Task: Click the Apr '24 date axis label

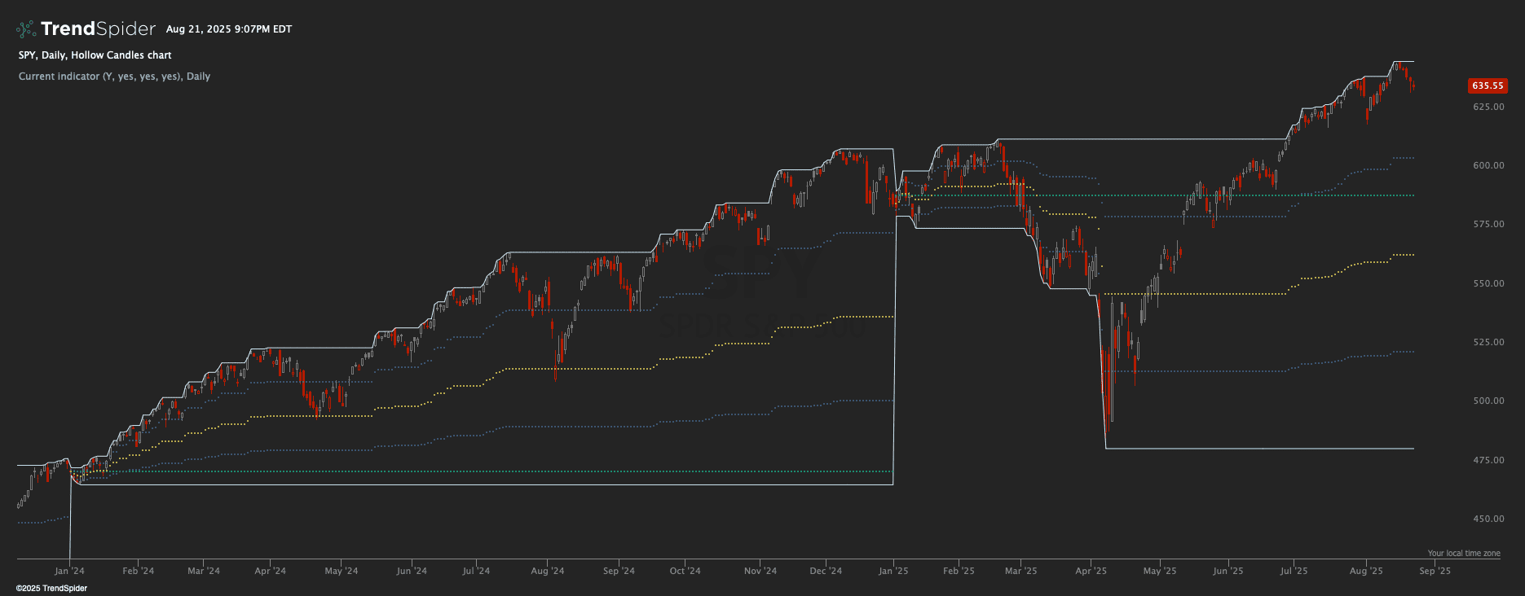Action: [271, 571]
